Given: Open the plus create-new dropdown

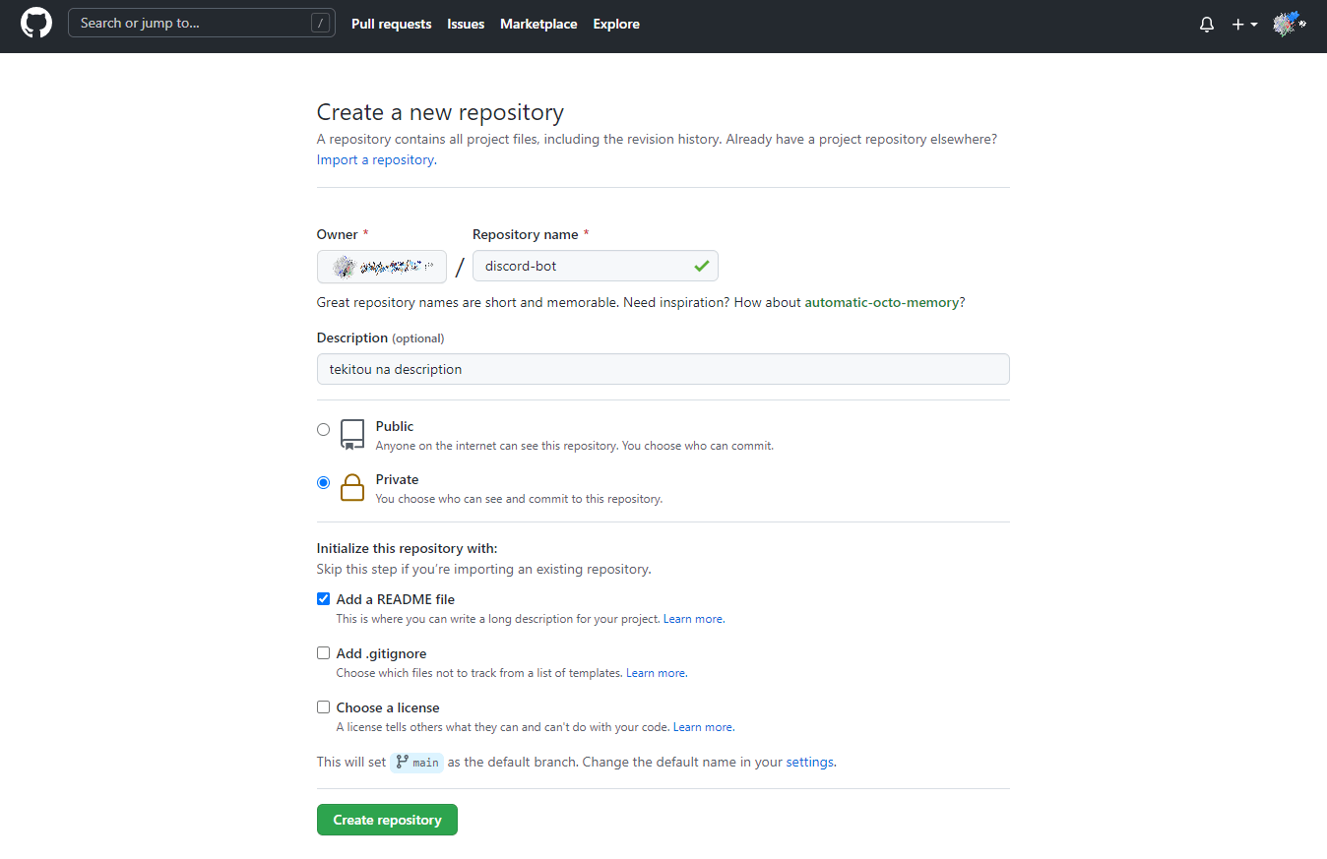Looking at the screenshot, I should (x=1244, y=25).
